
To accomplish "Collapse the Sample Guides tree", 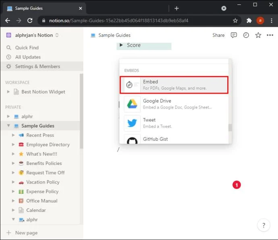I will coord(8,125).
